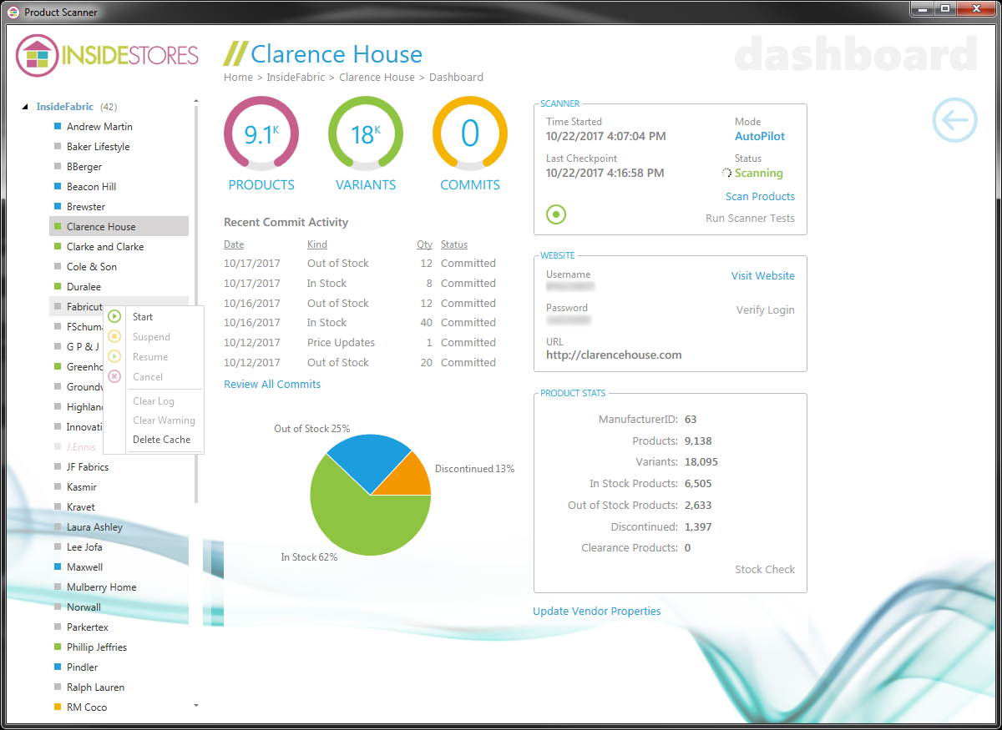
Task: Click the InsideStores logo
Action: (x=107, y=56)
